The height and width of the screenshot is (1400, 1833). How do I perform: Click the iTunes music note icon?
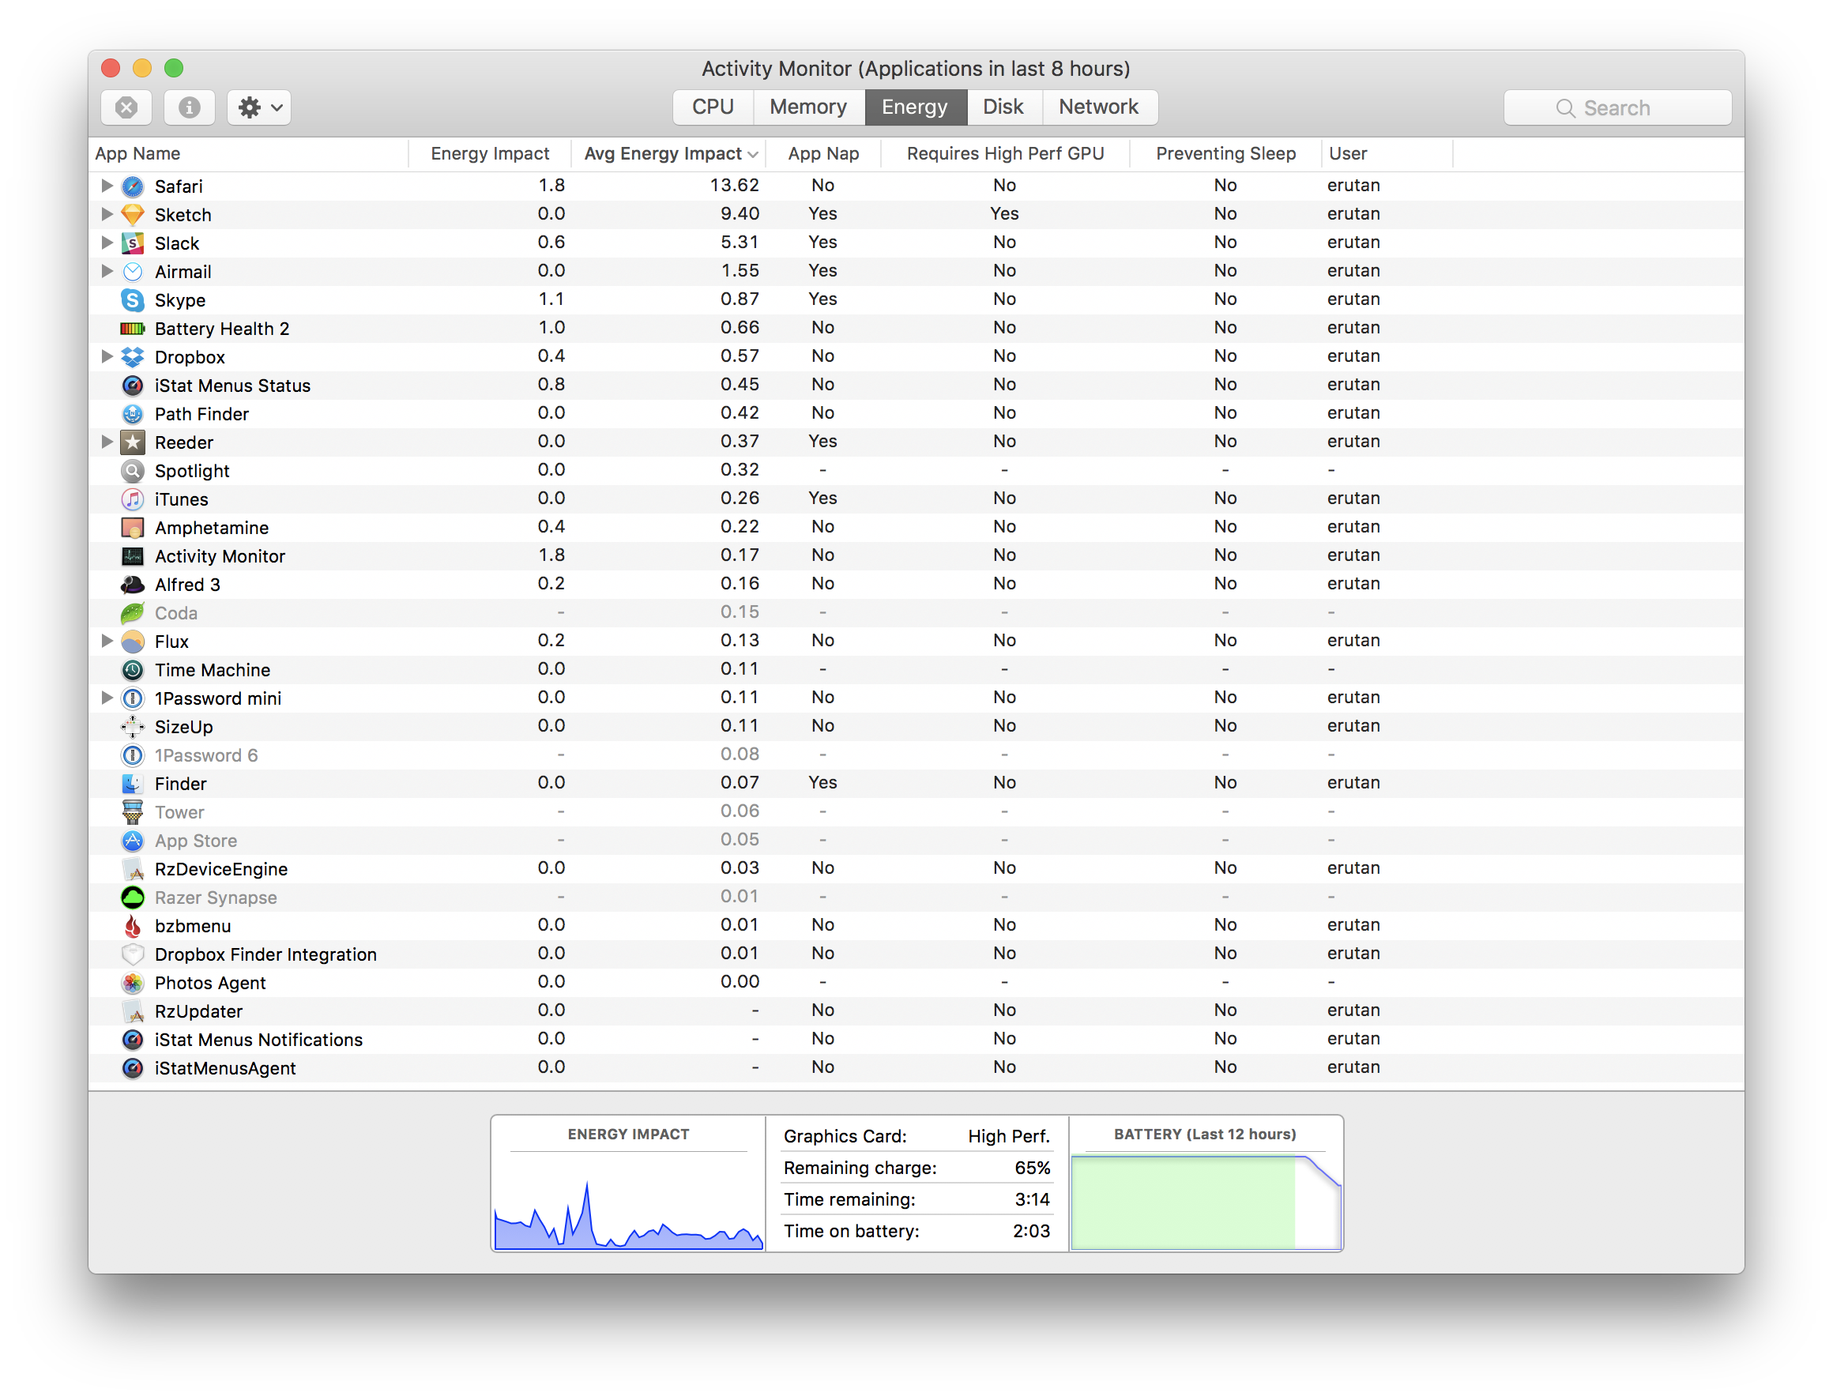click(x=133, y=499)
